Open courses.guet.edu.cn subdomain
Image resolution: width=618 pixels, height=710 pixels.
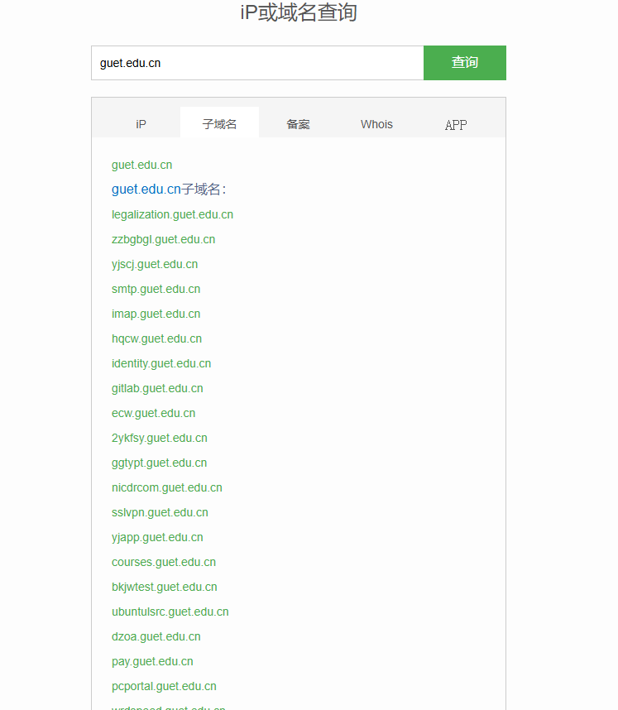(164, 563)
